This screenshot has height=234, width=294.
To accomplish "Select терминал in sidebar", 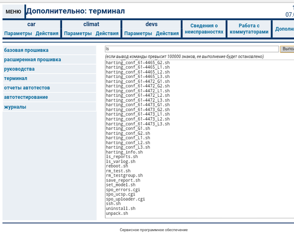I will (x=16, y=78).
